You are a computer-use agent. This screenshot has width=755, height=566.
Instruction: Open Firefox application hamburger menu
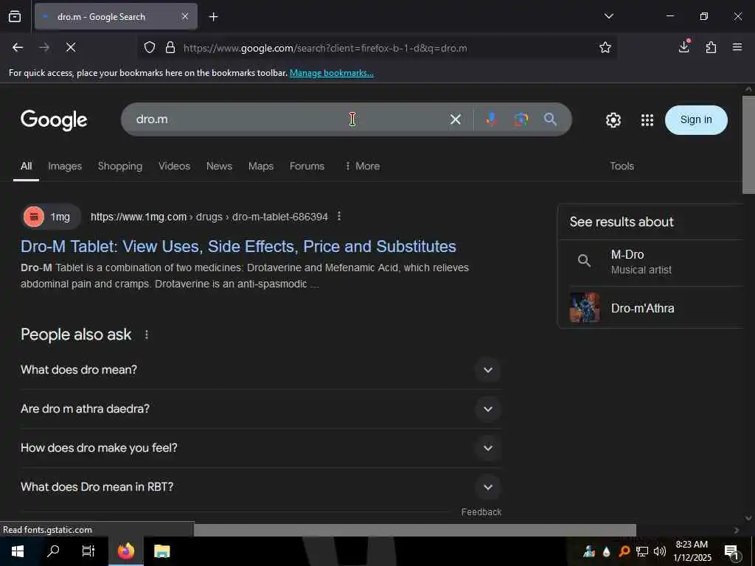(x=737, y=47)
